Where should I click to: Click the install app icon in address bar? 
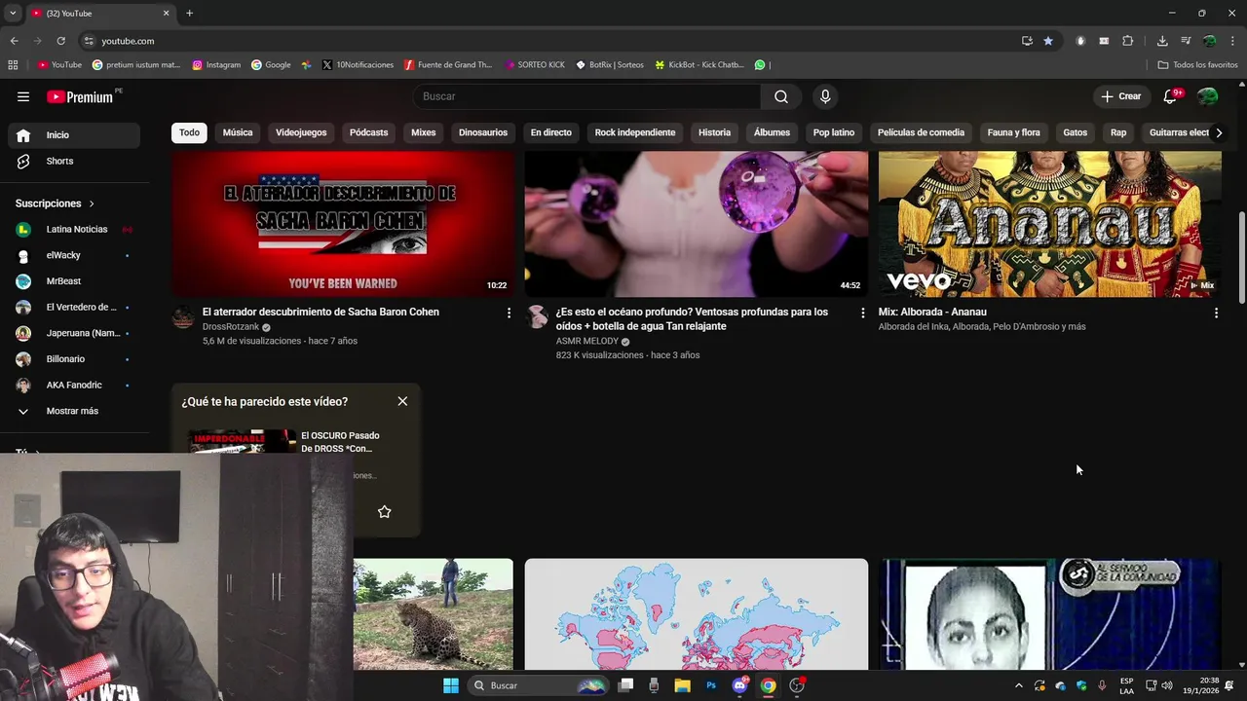click(x=1027, y=41)
